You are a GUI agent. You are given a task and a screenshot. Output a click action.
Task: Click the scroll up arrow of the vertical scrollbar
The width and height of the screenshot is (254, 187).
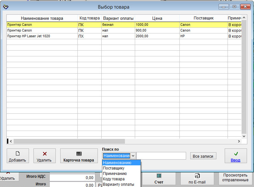pos(244,18)
